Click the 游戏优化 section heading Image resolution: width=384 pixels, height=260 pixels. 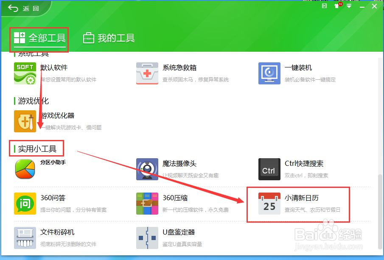(x=34, y=101)
